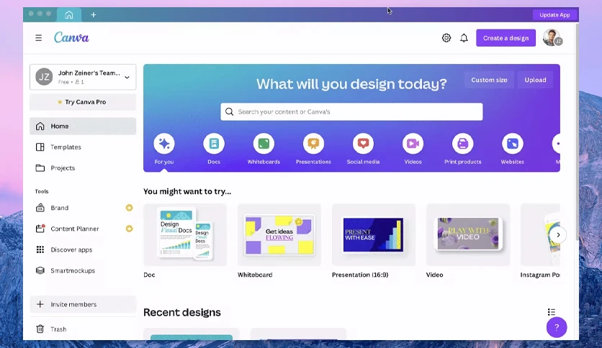This screenshot has width=602, height=348.
Task: Open the profile avatar menu
Action: tap(552, 37)
